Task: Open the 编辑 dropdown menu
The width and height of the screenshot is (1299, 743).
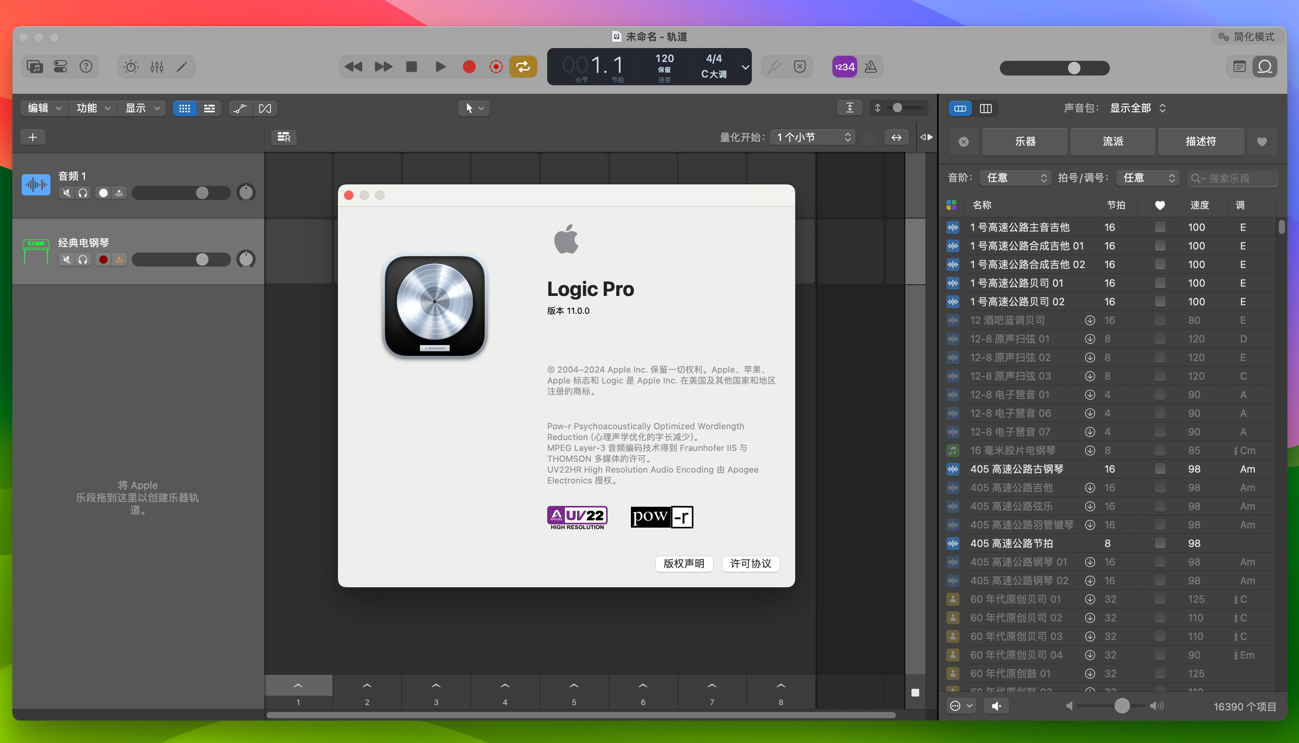Action: pos(45,108)
